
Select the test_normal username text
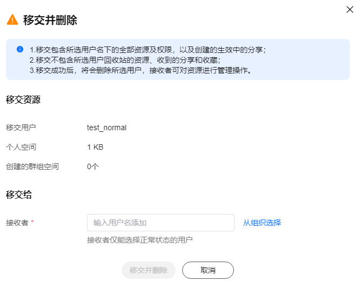[106, 128]
